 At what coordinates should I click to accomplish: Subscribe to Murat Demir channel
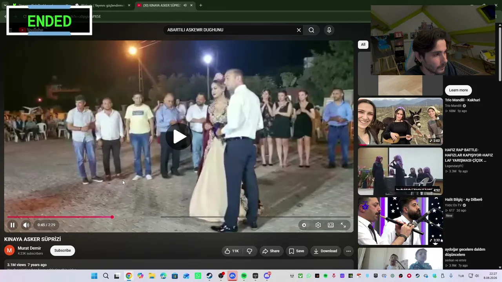click(x=63, y=251)
